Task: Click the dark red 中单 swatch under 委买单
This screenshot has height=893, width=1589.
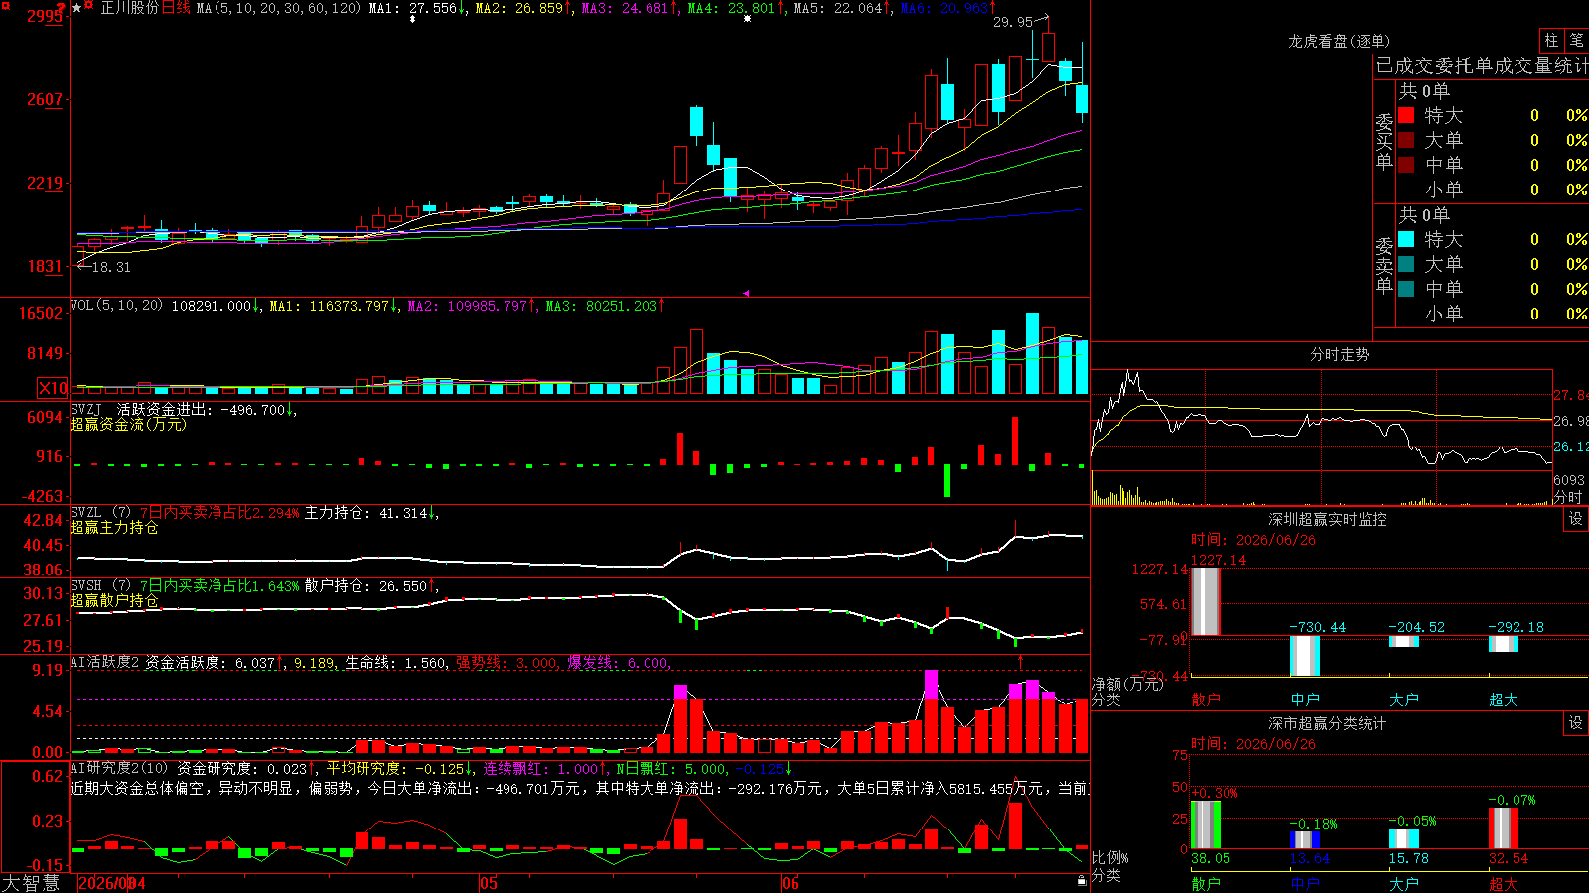Action: tap(1406, 165)
